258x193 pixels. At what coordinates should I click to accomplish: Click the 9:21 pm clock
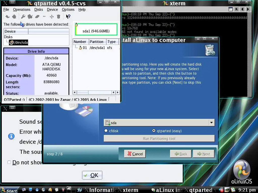(x=247, y=190)
